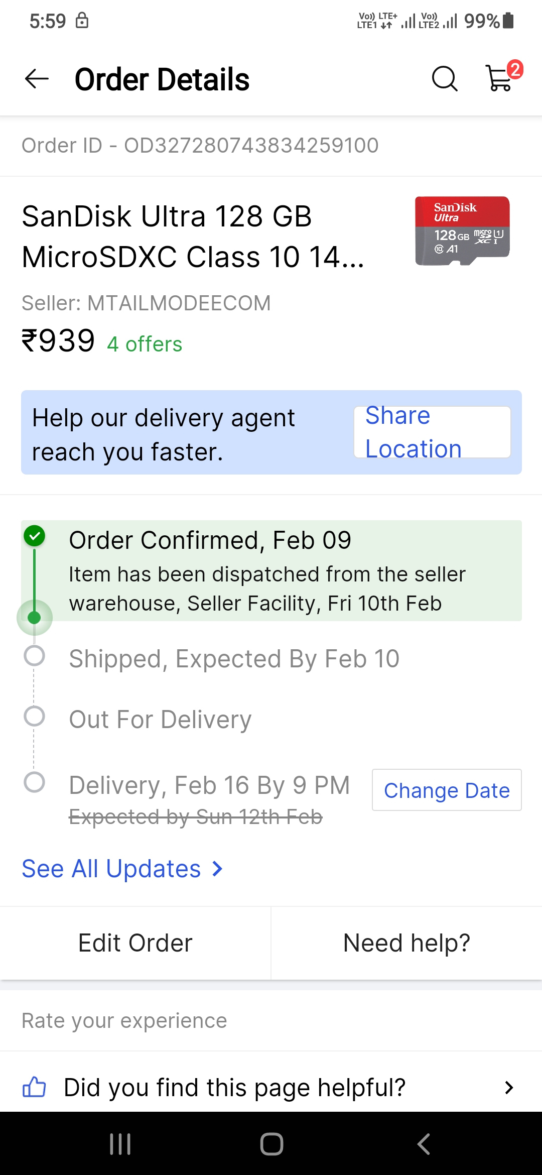
Task: Open the shopping cart icon
Action: [500, 79]
